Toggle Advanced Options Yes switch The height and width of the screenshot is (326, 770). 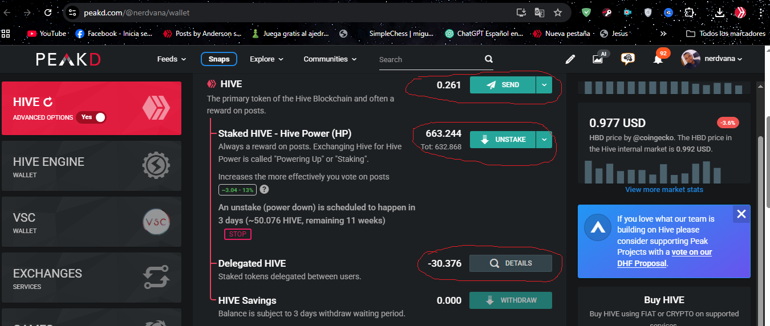(91, 117)
